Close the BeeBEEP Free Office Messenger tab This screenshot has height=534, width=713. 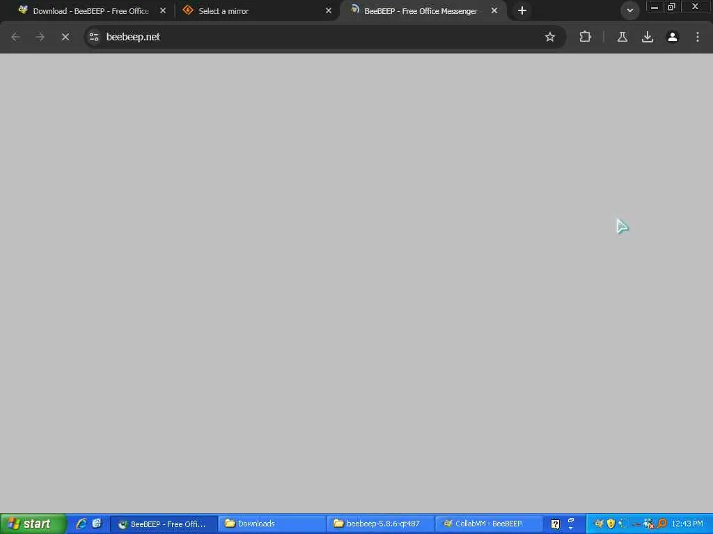click(494, 10)
